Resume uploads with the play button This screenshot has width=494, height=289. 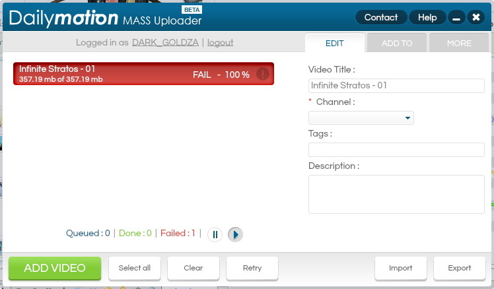tap(235, 234)
